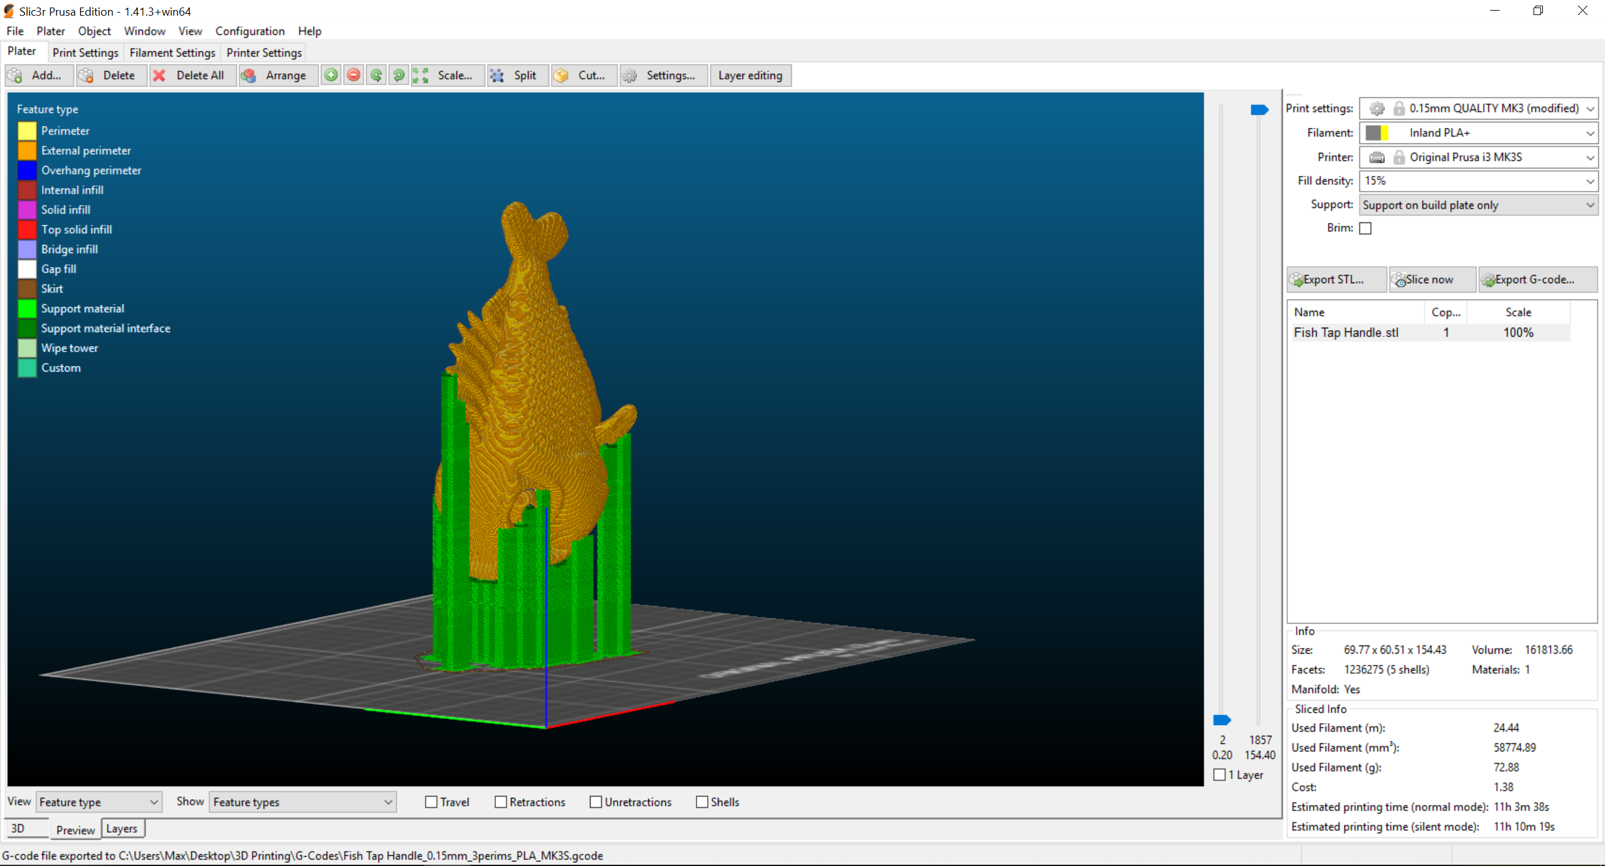Click the estimated time 11h 3m 38s

(1521, 807)
